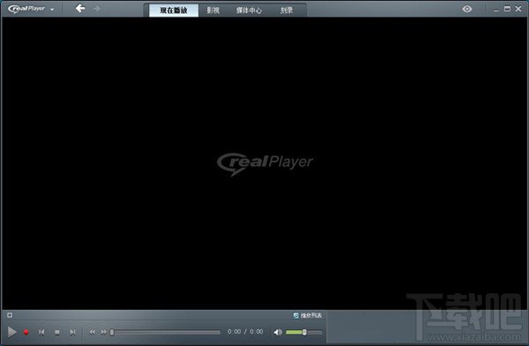Go back using the left arrow
Screen dimensions: 529x346
tap(80, 8)
